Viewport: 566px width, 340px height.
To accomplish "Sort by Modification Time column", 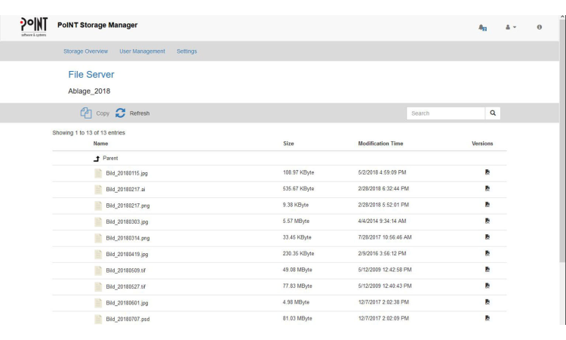I will pyautogui.click(x=380, y=144).
